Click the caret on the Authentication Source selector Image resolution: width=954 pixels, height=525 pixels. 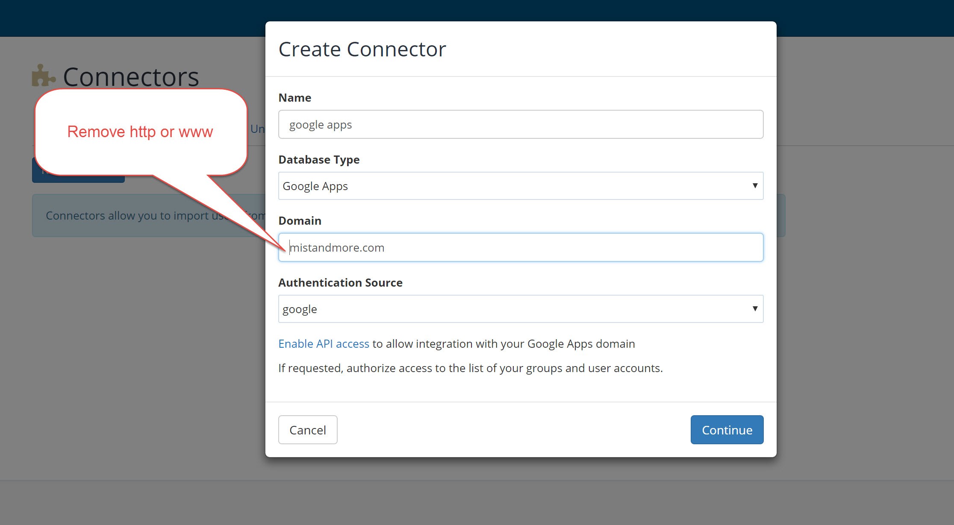[x=755, y=308]
